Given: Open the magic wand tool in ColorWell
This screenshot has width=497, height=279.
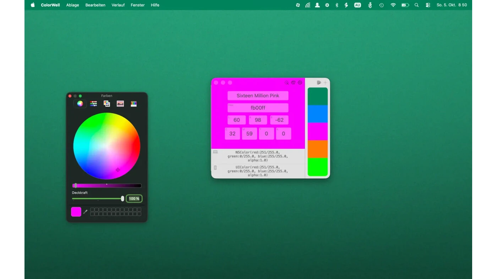Looking at the screenshot, I should tap(286, 82).
